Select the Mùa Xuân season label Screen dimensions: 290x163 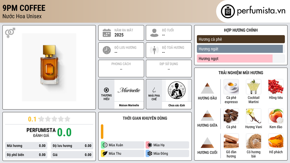pyautogui.click(x=116, y=145)
